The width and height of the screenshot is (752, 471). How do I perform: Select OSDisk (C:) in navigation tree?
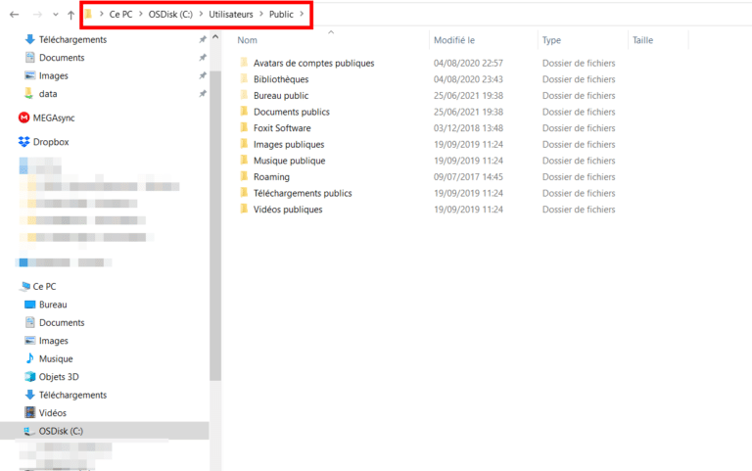[x=61, y=431]
